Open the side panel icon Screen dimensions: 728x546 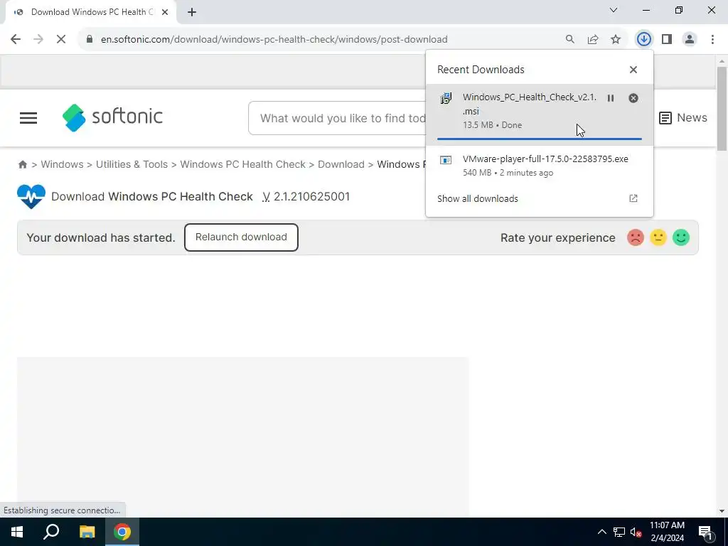pyautogui.click(x=667, y=40)
